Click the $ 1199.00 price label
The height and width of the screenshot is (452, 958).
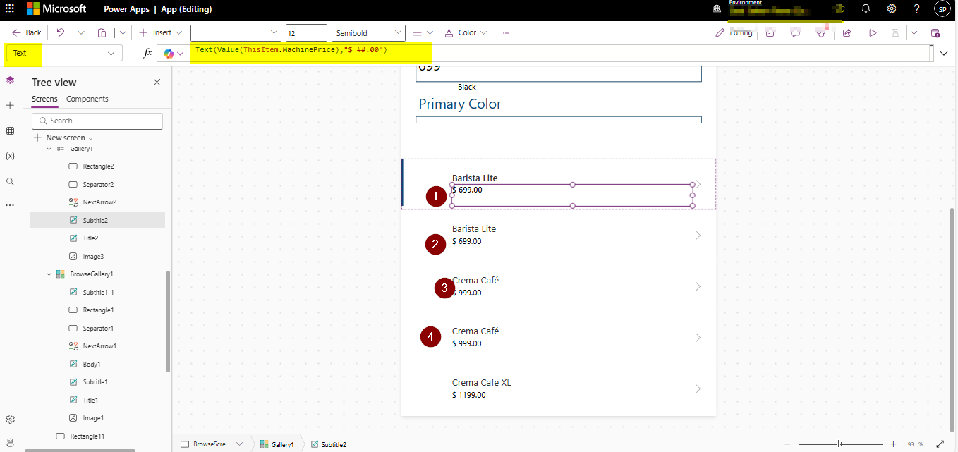click(469, 395)
